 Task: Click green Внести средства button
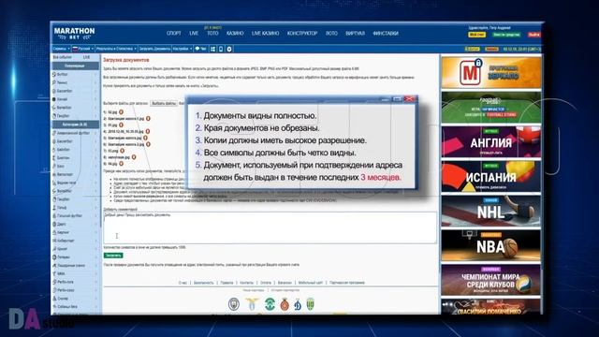coord(506,35)
